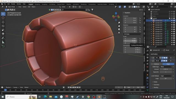176x99 pixels.
Task: Select the Move tool
Action: tap(3, 22)
